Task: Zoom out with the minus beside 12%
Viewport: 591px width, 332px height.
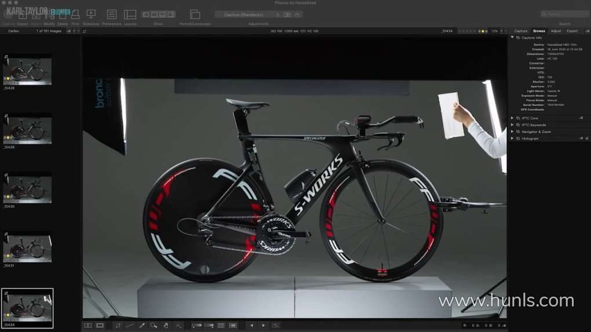Action: (x=506, y=31)
